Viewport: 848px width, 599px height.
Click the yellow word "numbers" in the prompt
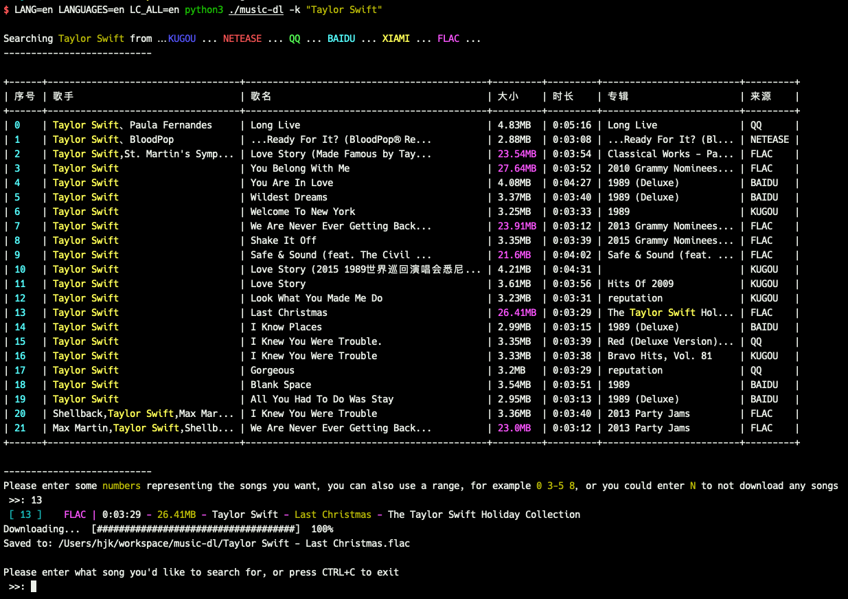(122, 486)
